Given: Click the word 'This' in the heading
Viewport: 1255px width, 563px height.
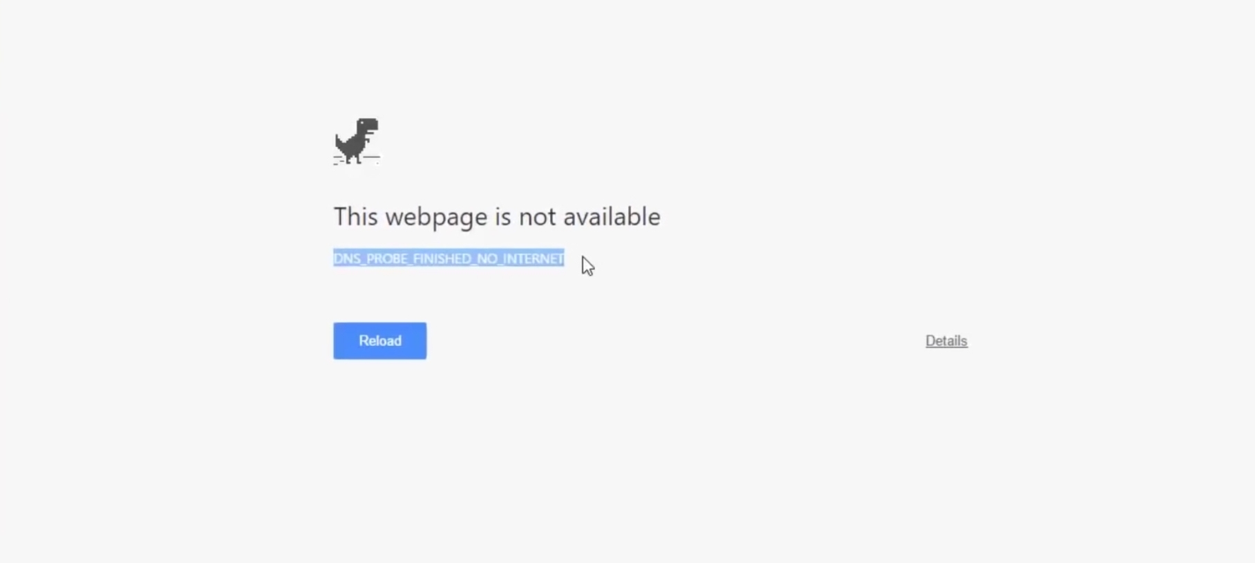Looking at the screenshot, I should pos(356,217).
